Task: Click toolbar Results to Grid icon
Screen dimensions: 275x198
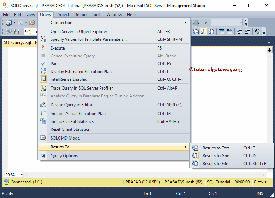Action: 204,32
